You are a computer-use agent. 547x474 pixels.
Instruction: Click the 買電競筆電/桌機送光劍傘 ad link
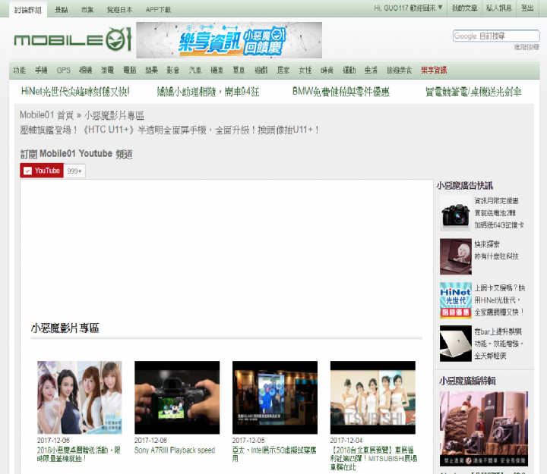coord(473,92)
